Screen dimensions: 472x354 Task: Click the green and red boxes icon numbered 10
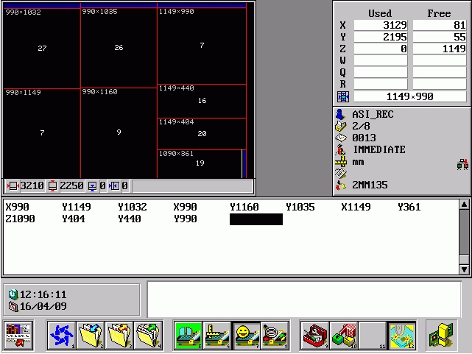point(343,336)
